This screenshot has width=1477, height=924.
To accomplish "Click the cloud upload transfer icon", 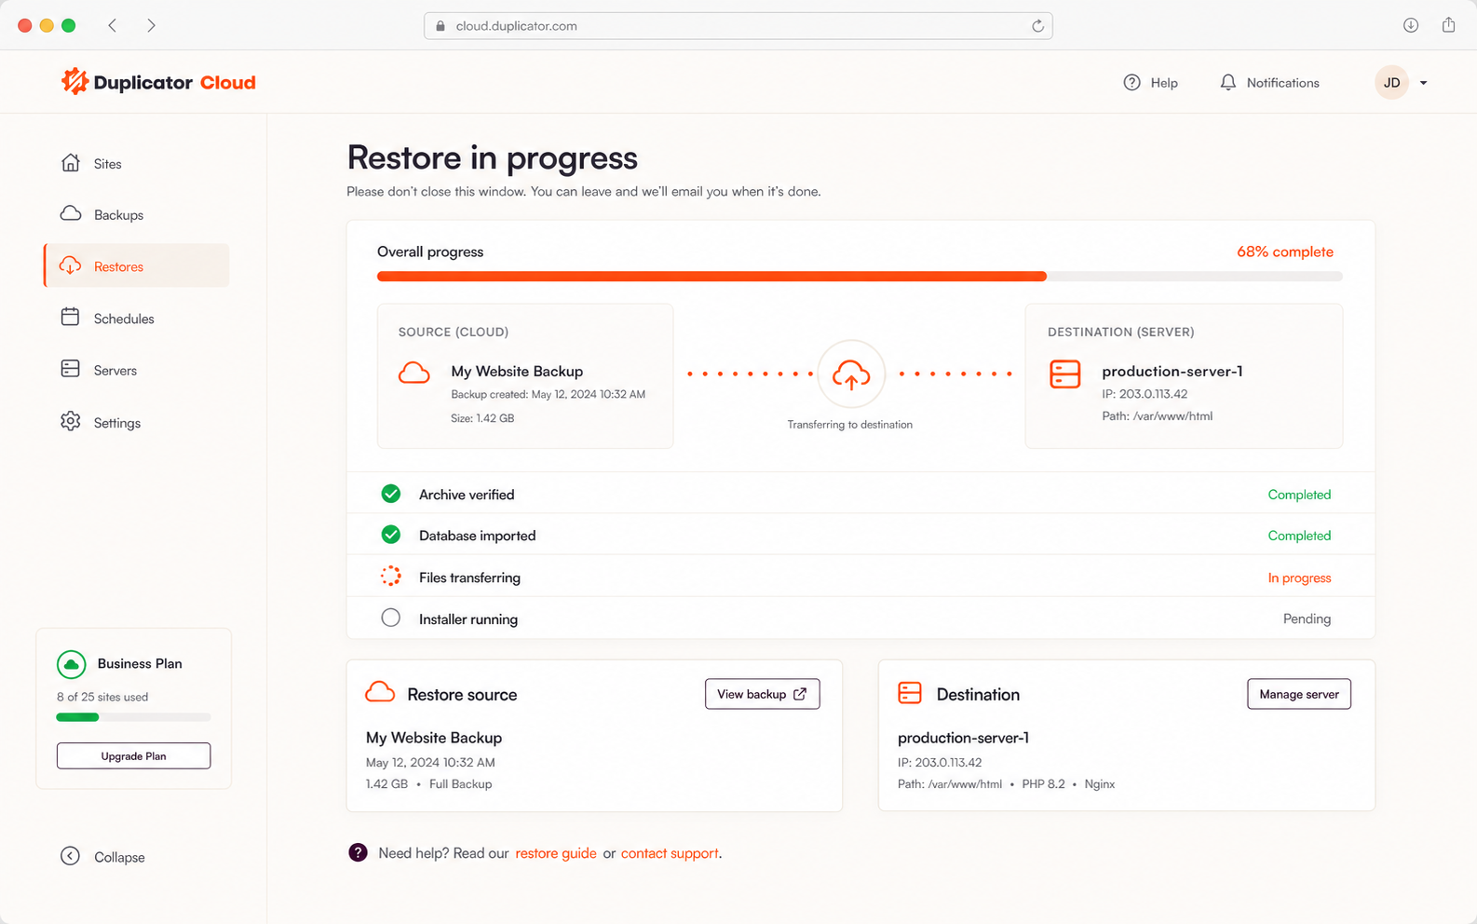I will (850, 374).
